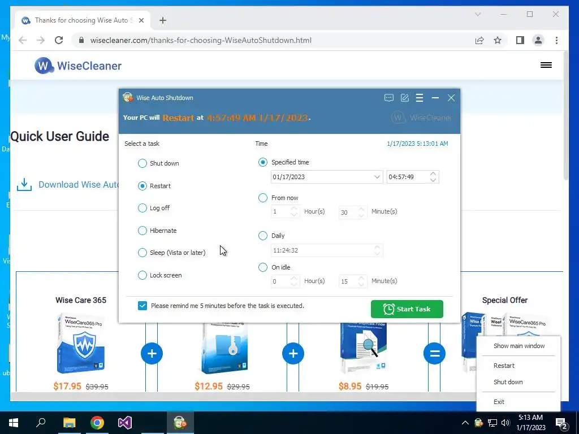Click the green Start Task button

[407, 309]
